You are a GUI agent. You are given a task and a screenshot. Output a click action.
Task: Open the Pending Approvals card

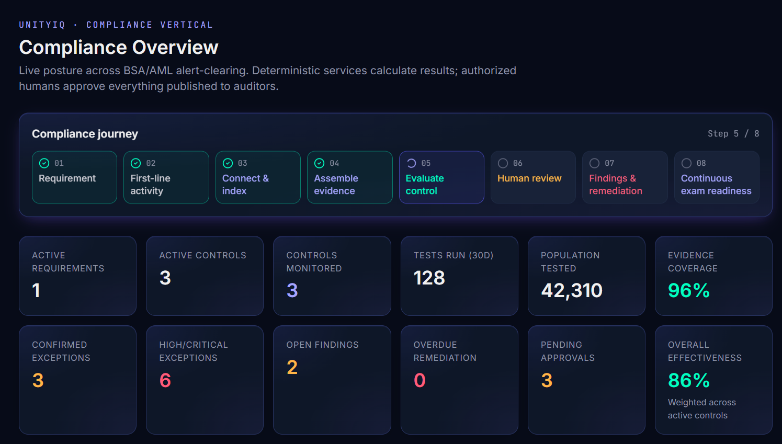(x=586, y=380)
